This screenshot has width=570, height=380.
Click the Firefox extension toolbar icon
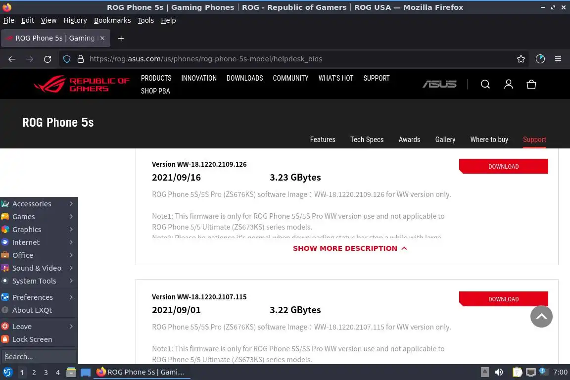click(x=540, y=59)
